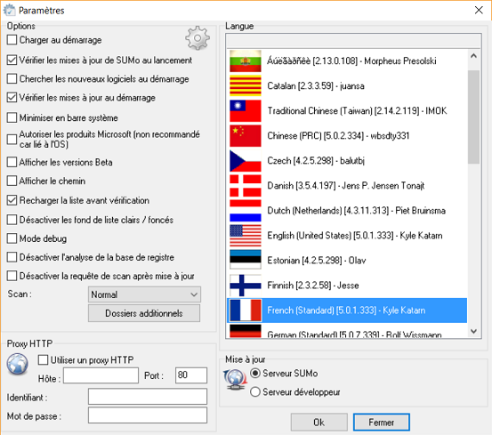Click language list scroll down arrow
The height and width of the screenshot is (435, 492).
click(x=474, y=331)
